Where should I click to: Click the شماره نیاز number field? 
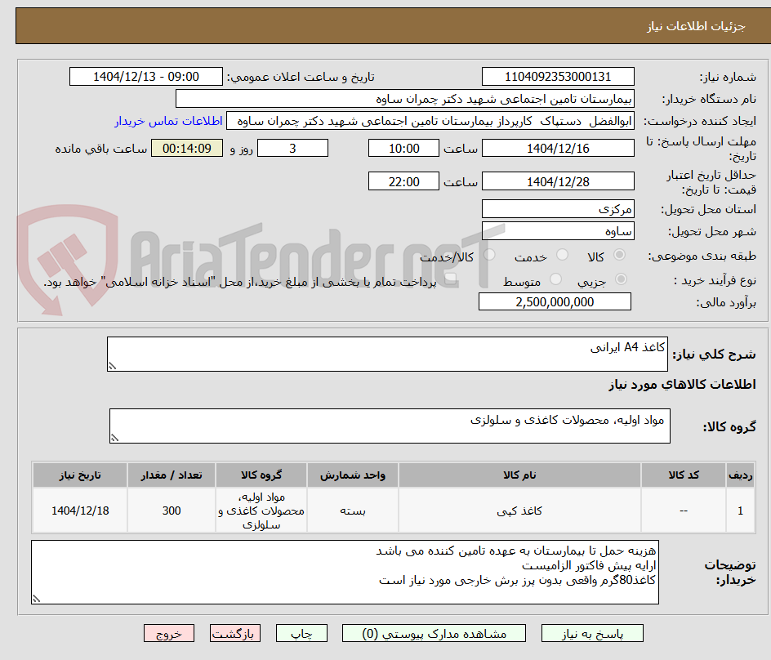558,77
